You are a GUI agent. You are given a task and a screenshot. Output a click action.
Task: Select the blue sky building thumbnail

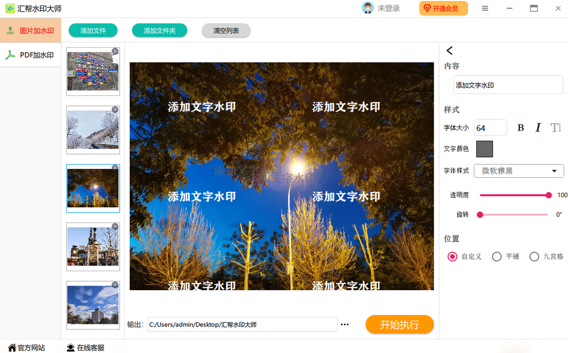93,305
